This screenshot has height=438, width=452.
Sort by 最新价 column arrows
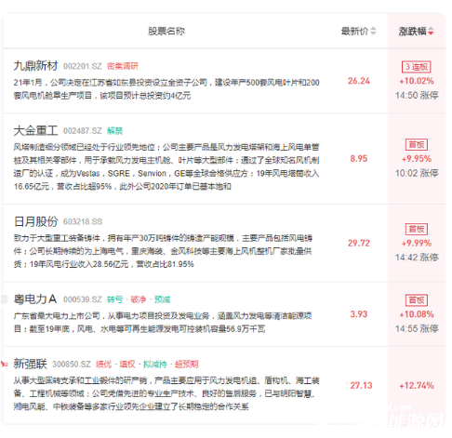point(373,31)
